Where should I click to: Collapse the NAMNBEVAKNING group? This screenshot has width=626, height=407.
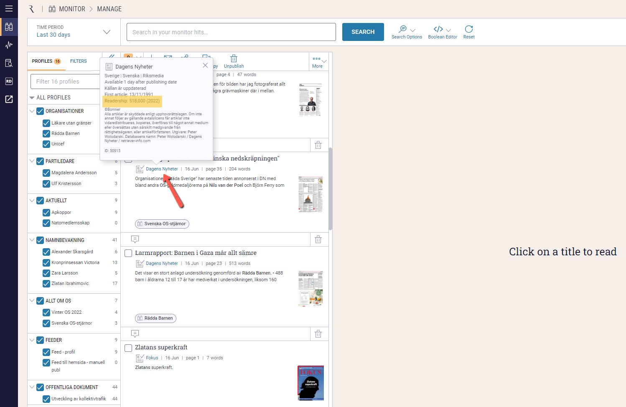click(x=32, y=240)
